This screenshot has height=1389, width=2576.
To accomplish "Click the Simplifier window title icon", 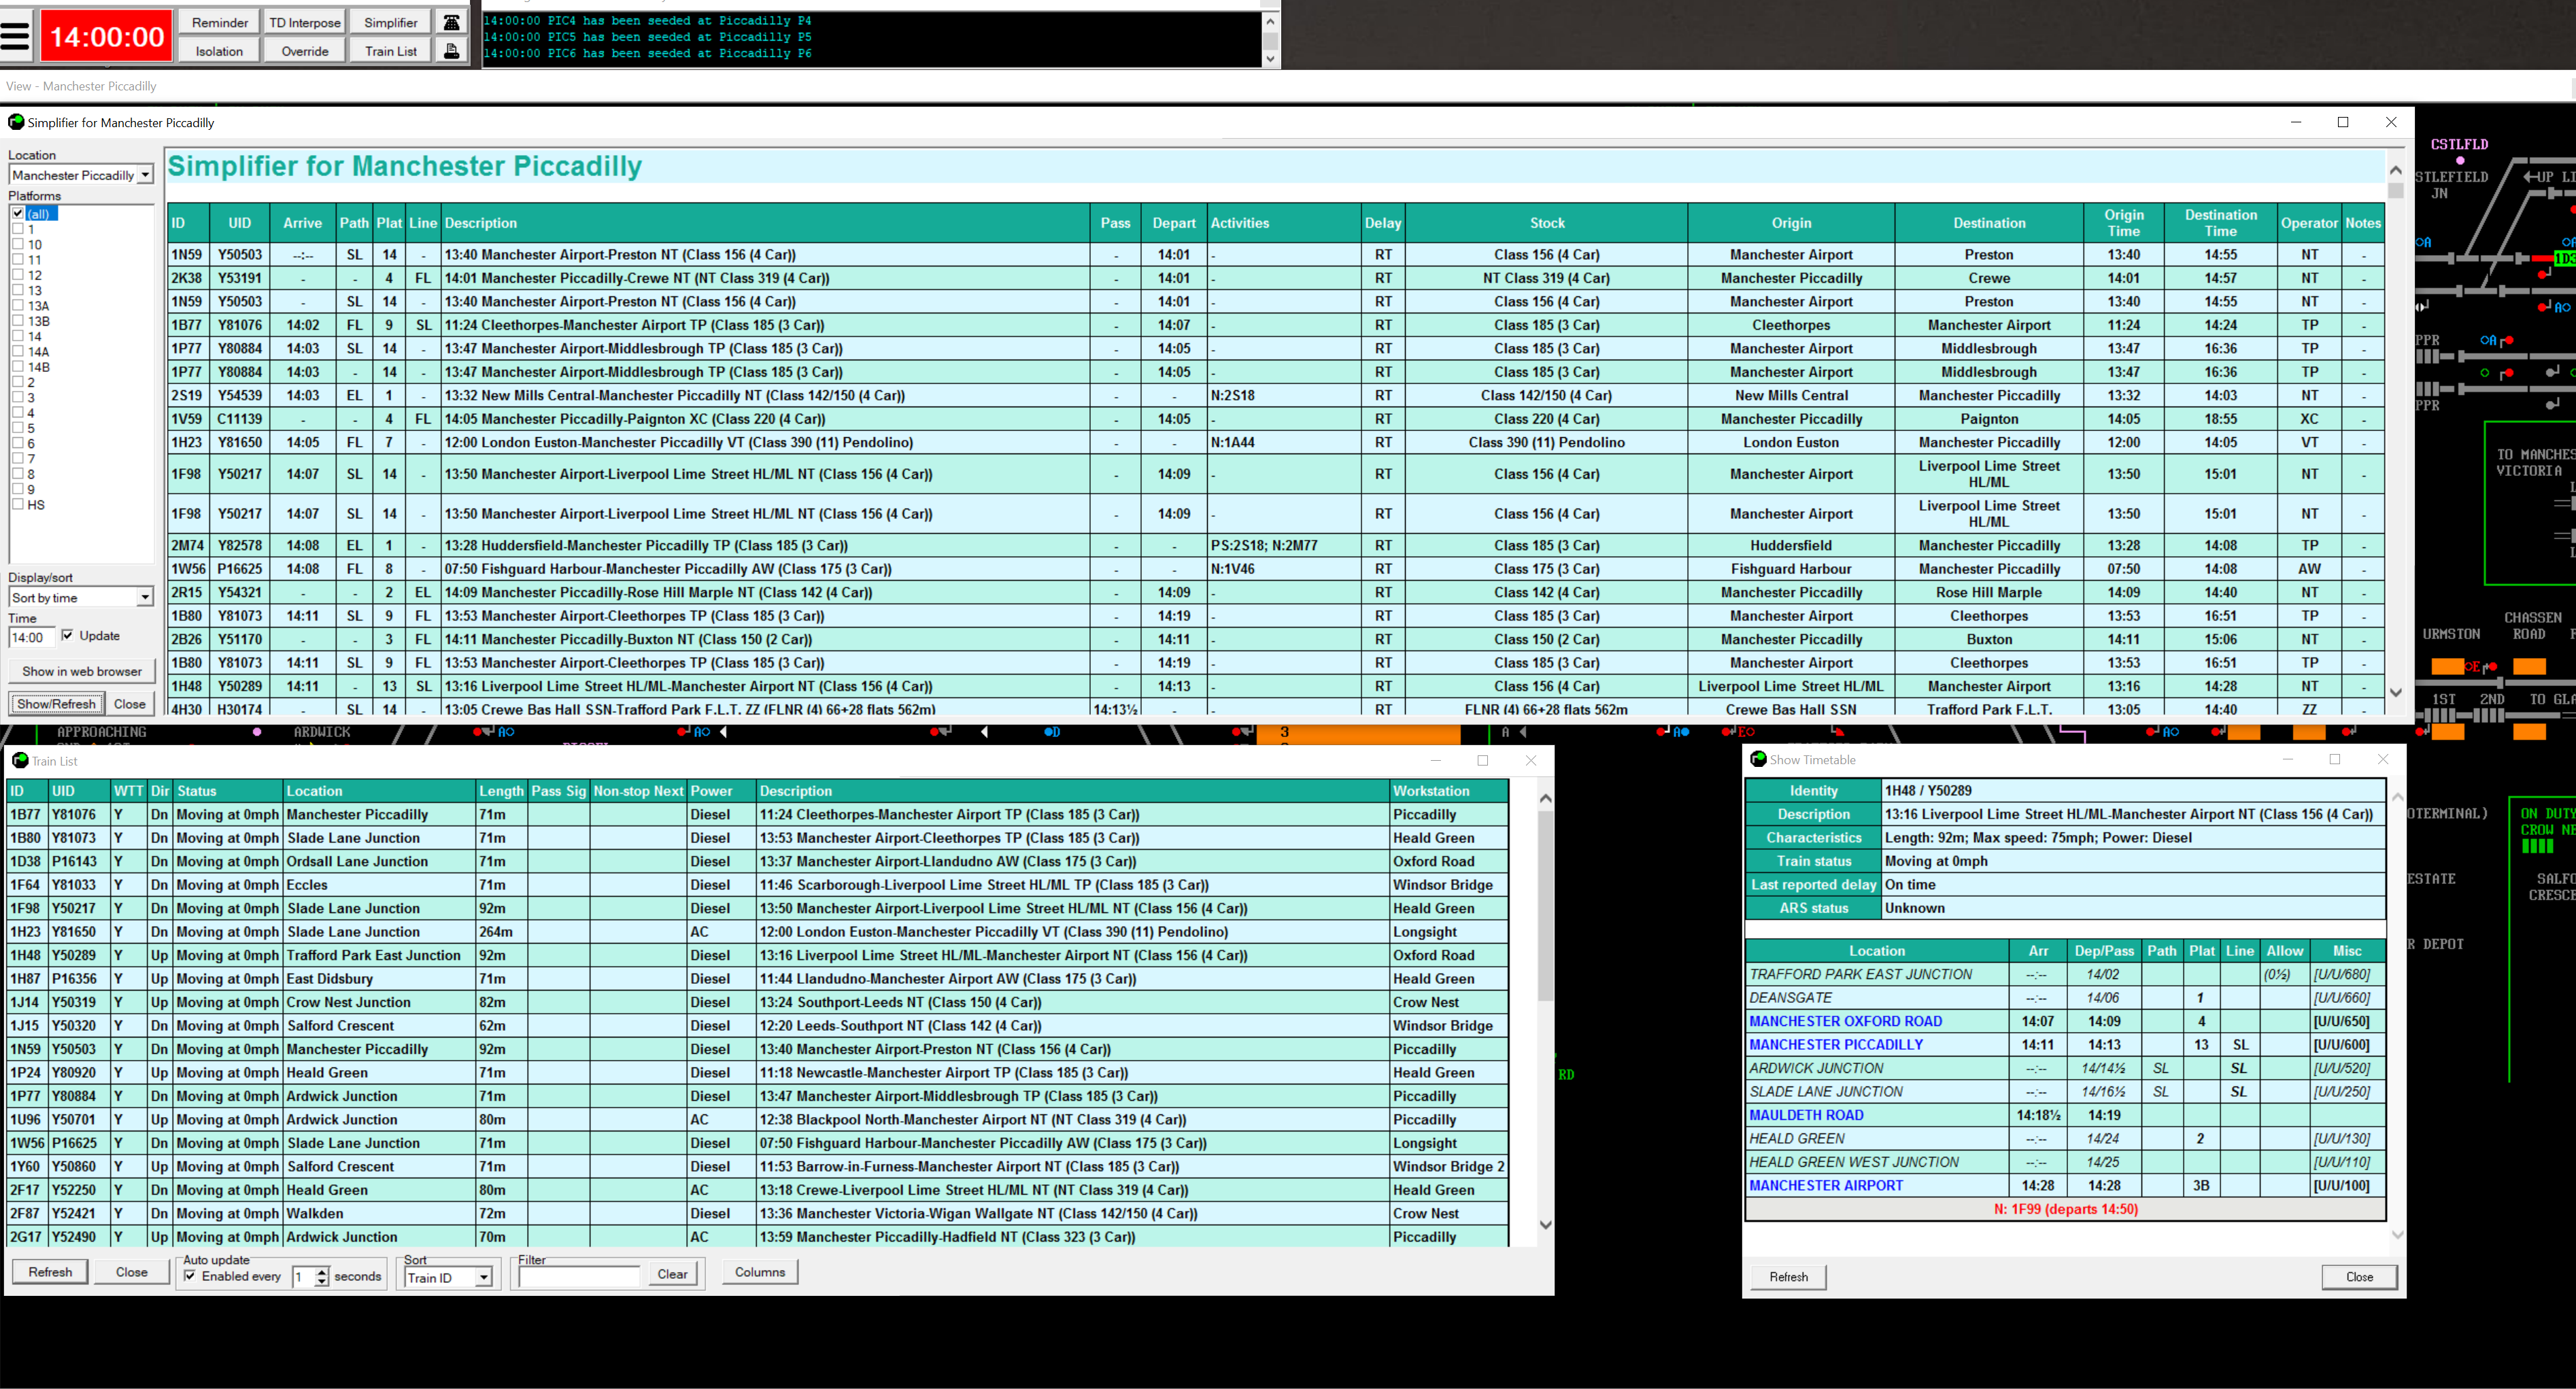I will tap(16, 122).
